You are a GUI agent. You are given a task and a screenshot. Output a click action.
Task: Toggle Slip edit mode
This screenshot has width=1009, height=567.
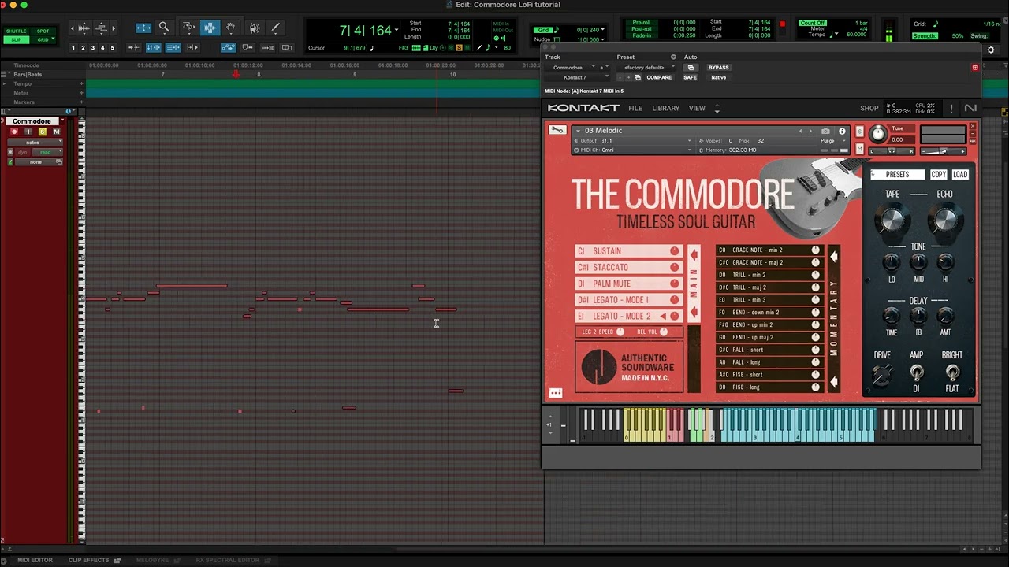(17, 39)
